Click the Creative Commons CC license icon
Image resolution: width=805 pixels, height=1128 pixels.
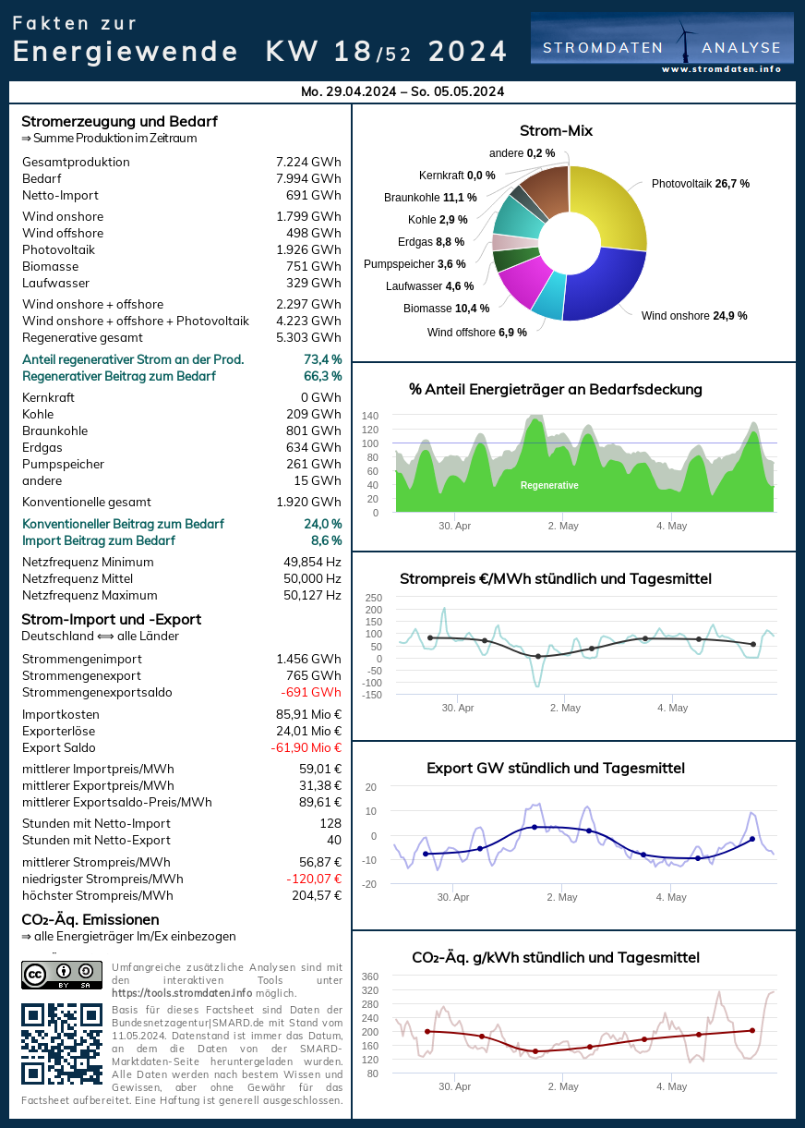point(35,974)
